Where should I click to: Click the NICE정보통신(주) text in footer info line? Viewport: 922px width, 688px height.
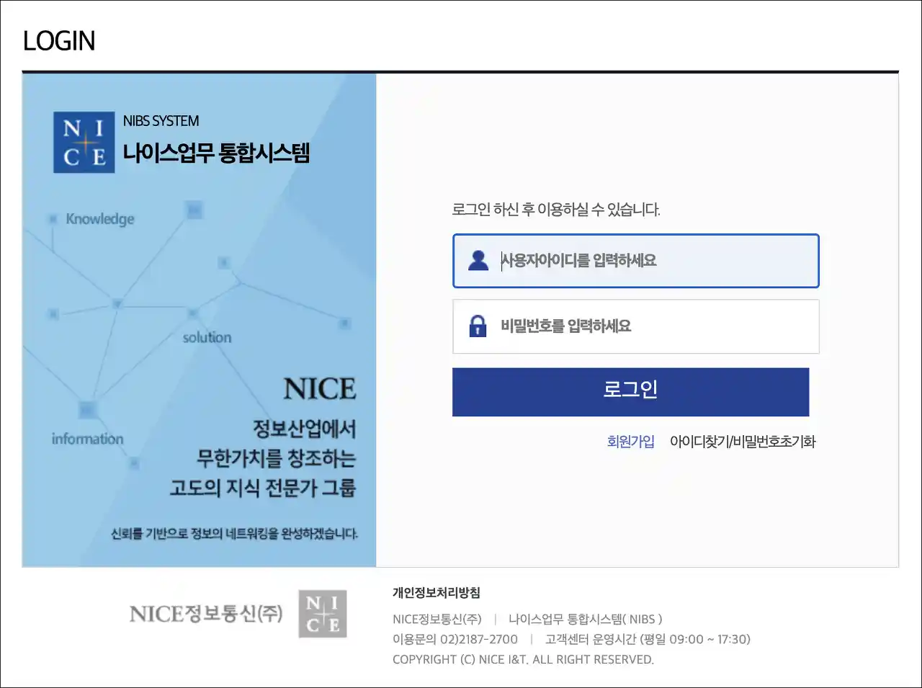click(437, 619)
